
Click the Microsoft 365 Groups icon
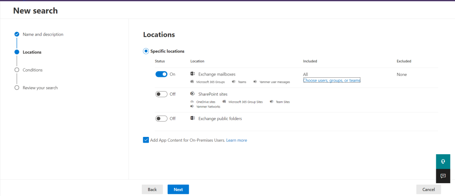point(192,82)
